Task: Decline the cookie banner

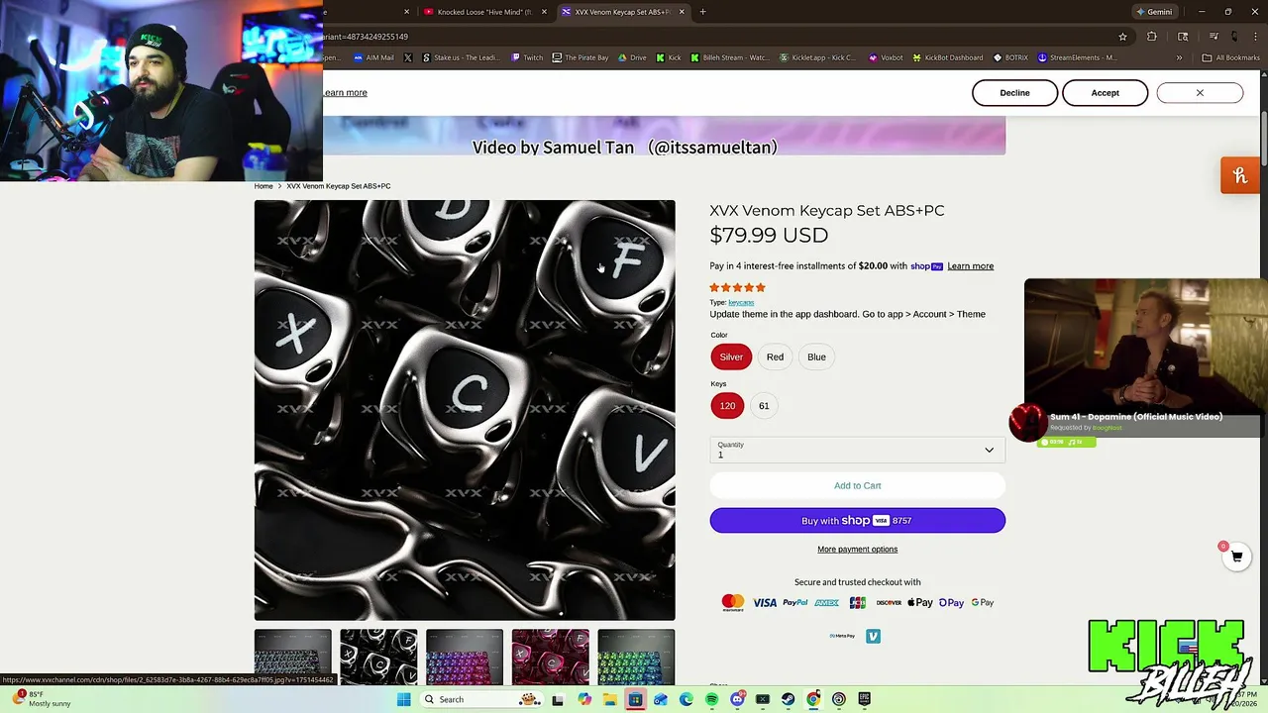Action: [x=1014, y=93]
